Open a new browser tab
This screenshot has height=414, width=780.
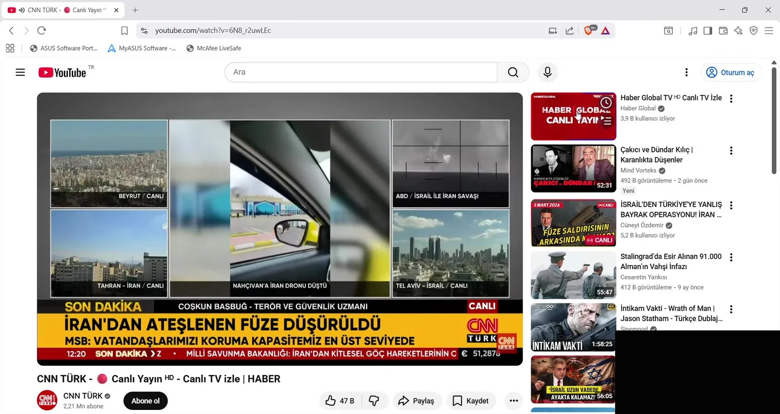point(135,10)
